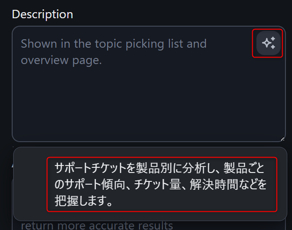The image size is (292, 230).
Task: Click the bottom-right corner grip of the textarea
Action: coord(283,139)
